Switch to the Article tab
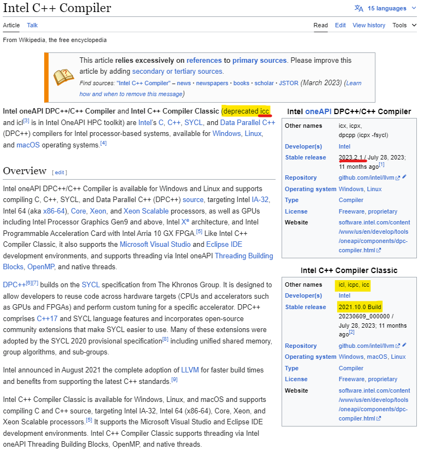This screenshot has height=456, width=424. point(11,25)
